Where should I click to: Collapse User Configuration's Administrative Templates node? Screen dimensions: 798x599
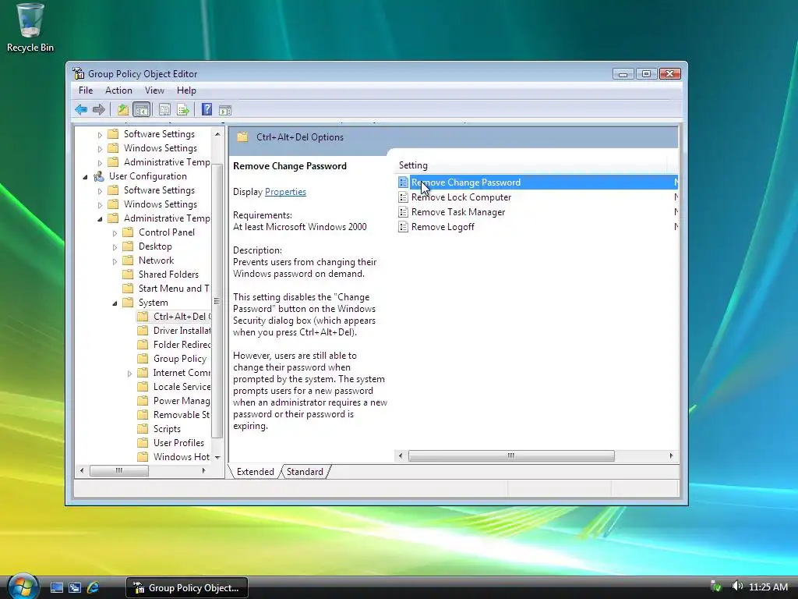[100, 219]
